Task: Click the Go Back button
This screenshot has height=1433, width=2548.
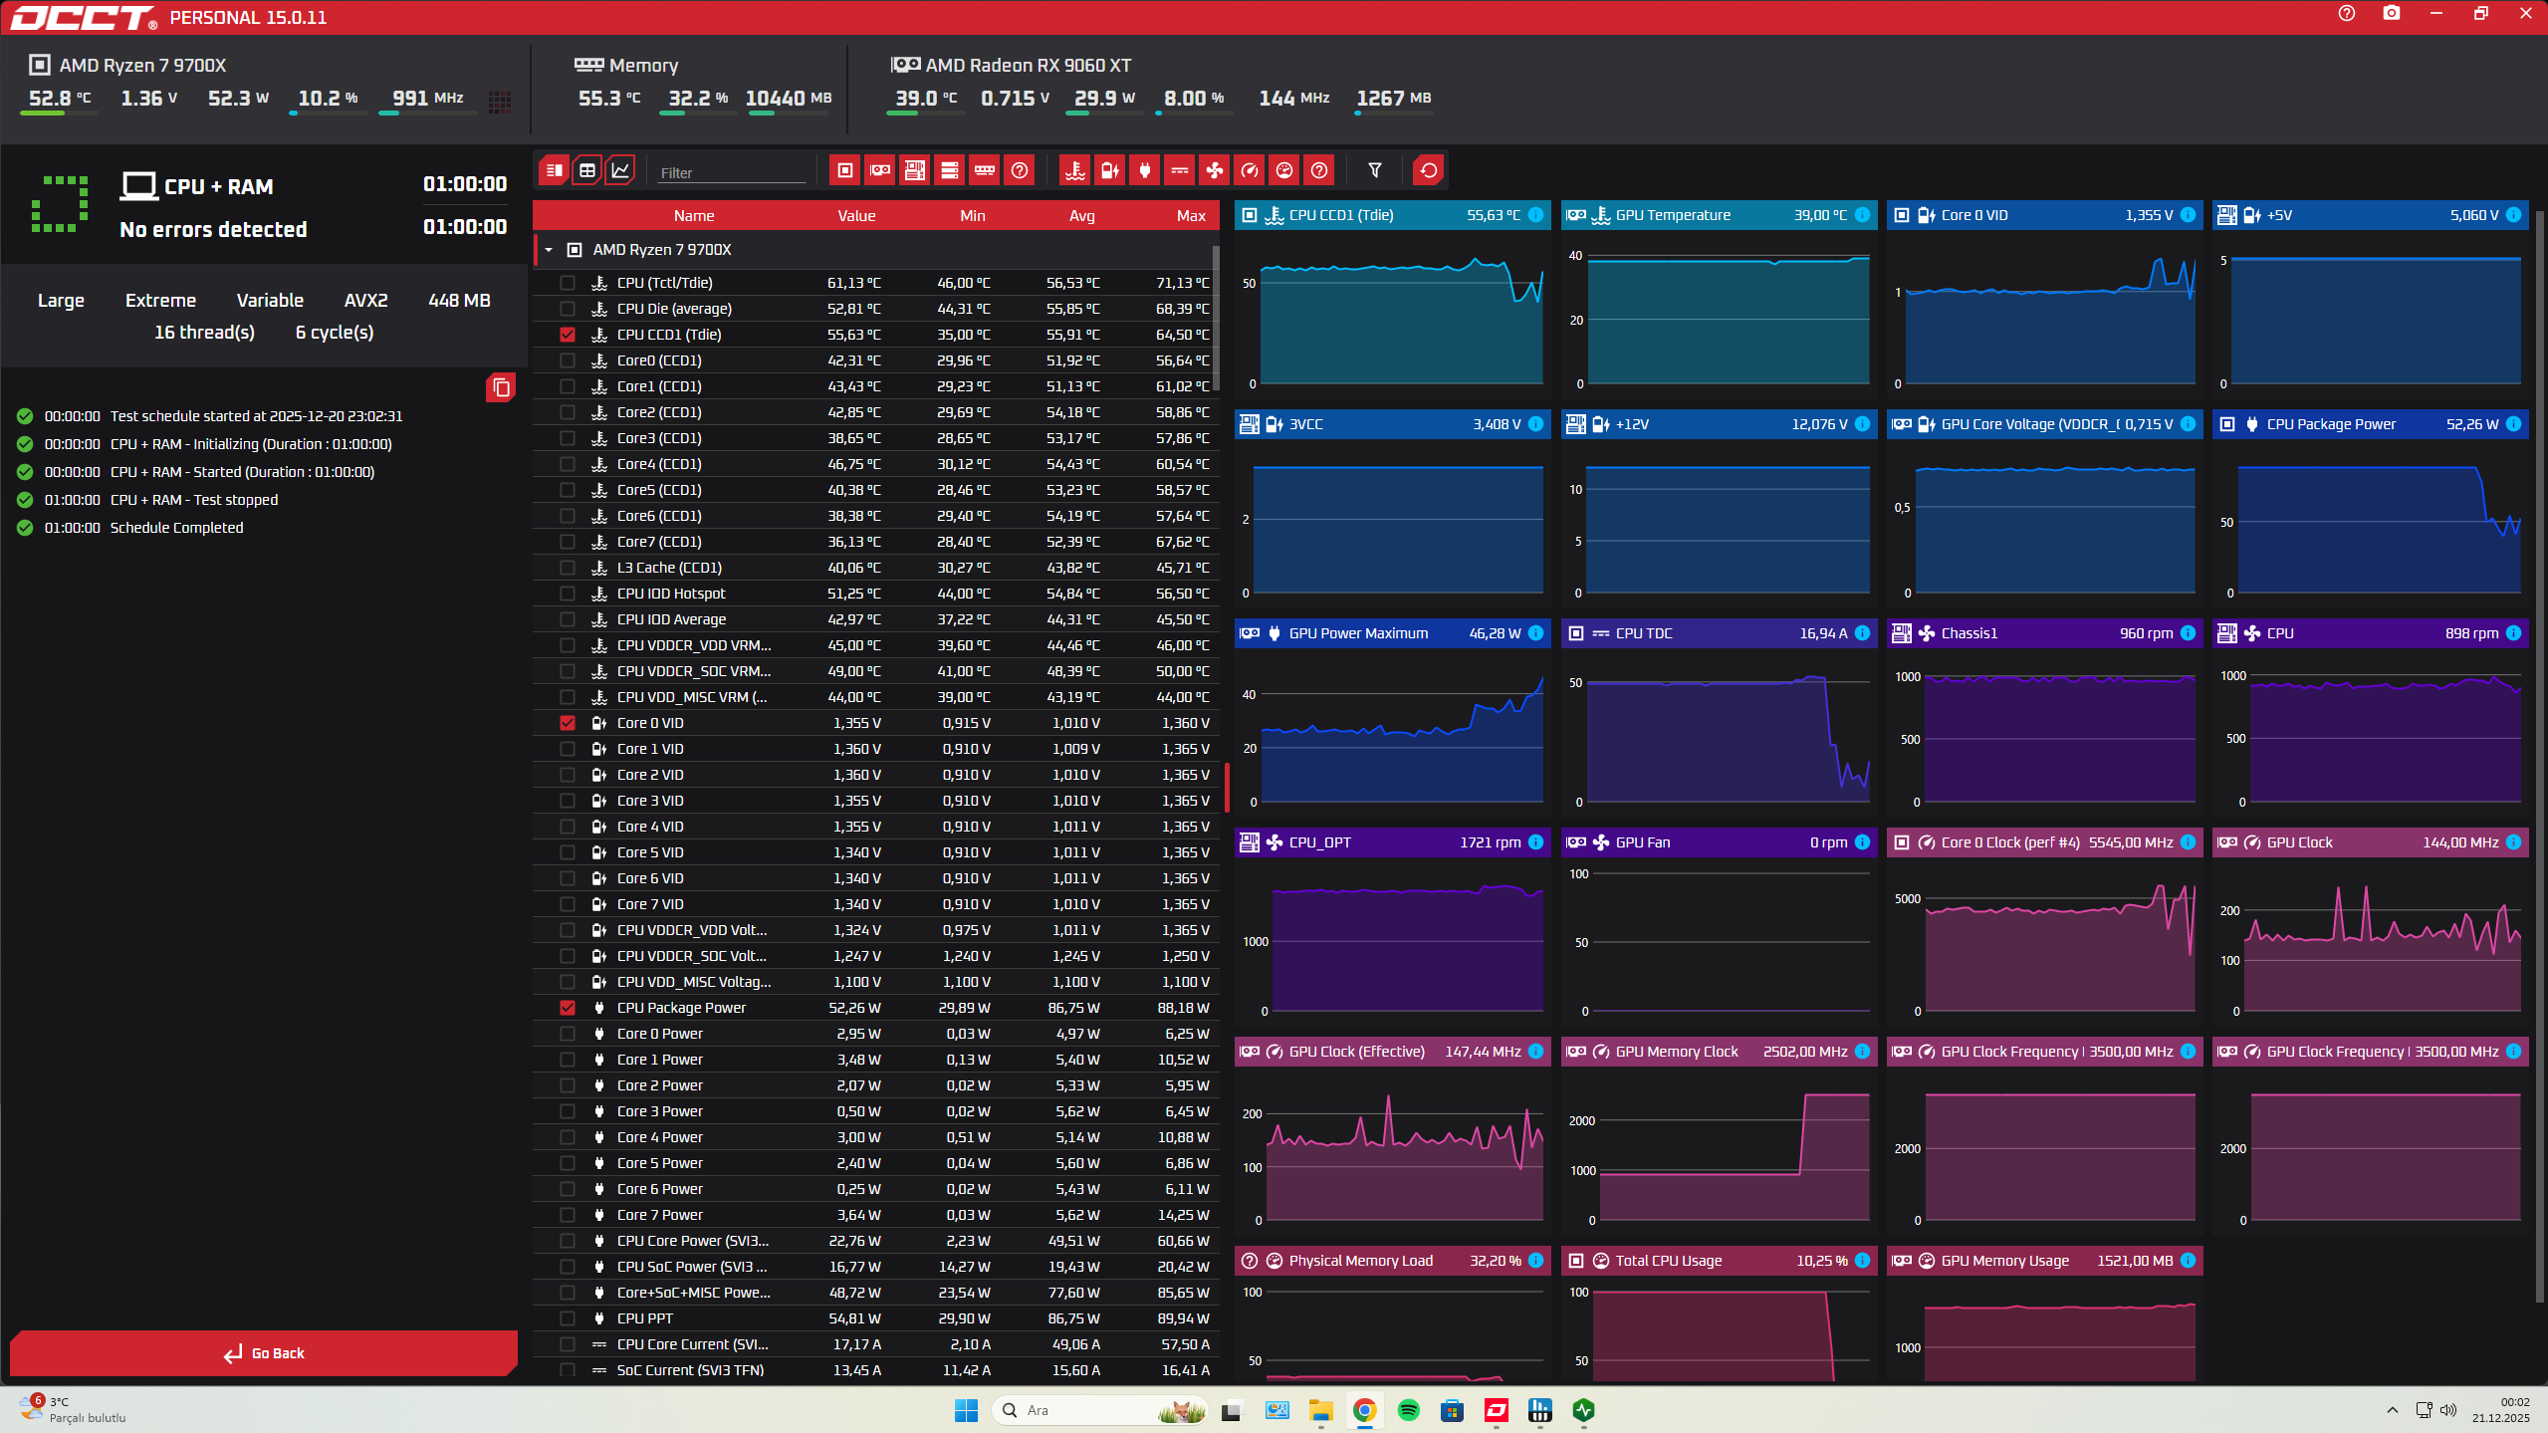Action: 264,1353
